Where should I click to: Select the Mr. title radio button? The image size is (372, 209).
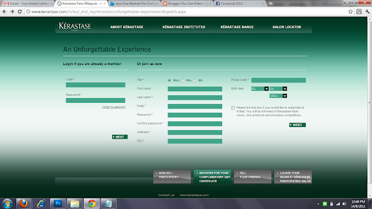click(195, 80)
